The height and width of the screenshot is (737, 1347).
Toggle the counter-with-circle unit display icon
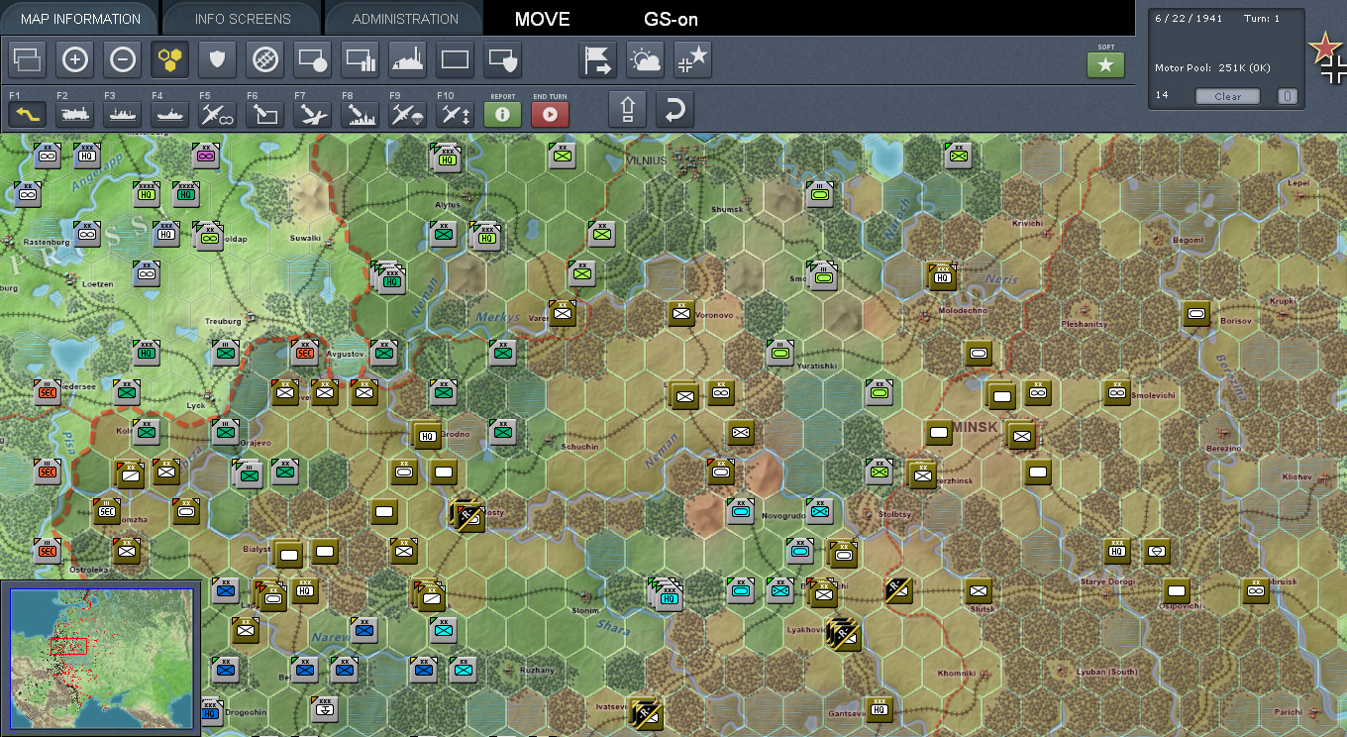pyautogui.click(x=312, y=60)
